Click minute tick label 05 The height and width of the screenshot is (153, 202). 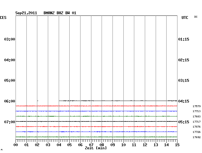pos(69,145)
